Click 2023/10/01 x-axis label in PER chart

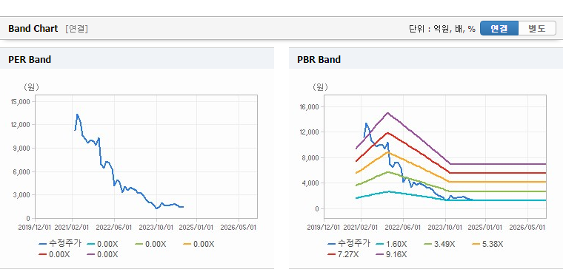click(156, 227)
